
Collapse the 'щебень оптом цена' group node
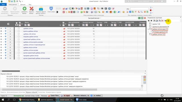click(148, 29)
